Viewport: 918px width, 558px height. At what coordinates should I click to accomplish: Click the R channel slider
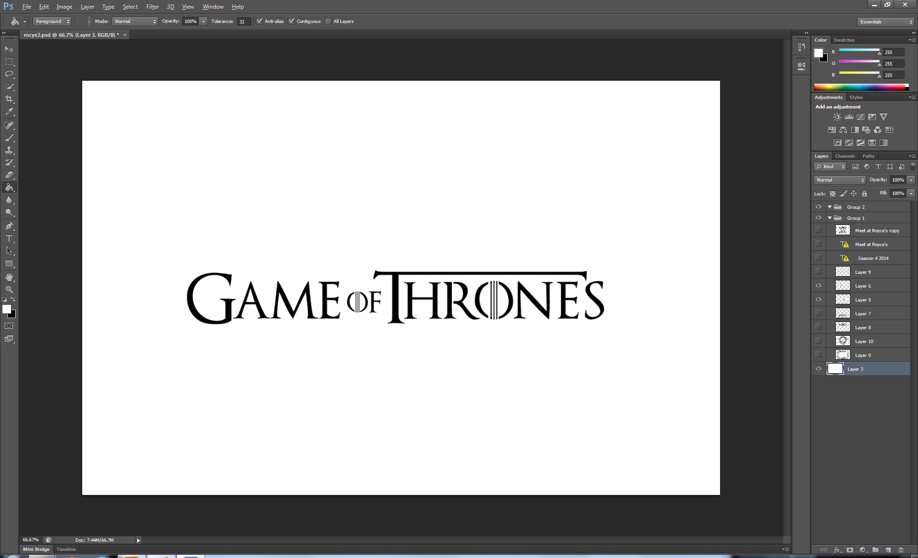[x=859, y=51]
